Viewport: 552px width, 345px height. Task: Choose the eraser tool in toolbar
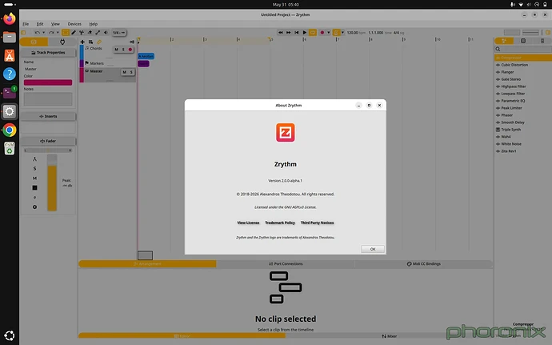(x=90, y=33)
